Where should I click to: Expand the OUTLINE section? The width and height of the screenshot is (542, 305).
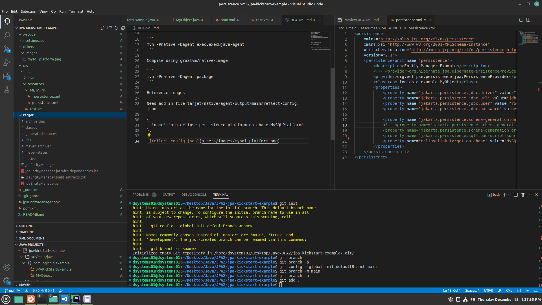[x=26, y=226]
